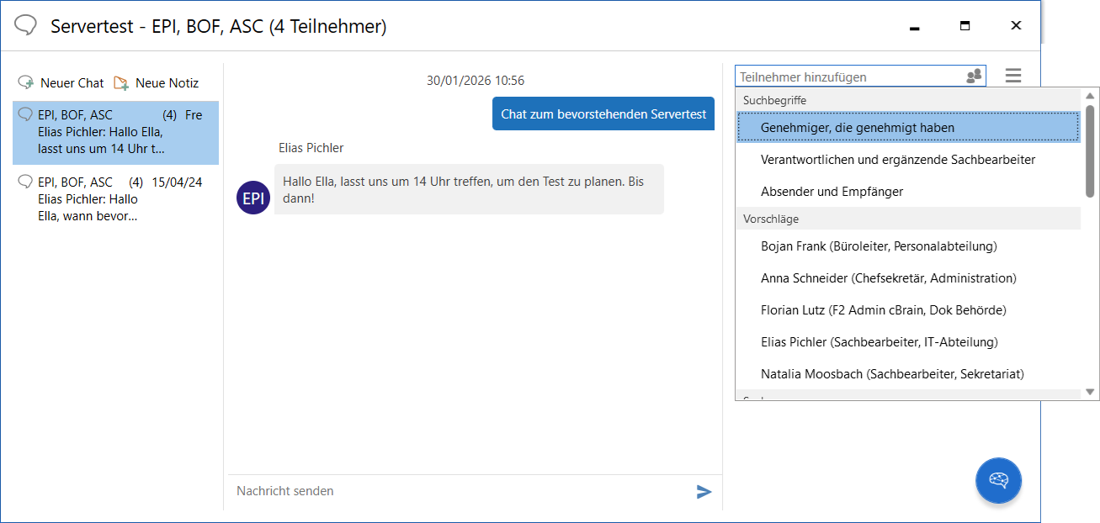Viewport: 1100px width, 523px height.
Task: Open the hamburger menu beside participant search
Action: pyautogui.click(x=1013, y=75)
